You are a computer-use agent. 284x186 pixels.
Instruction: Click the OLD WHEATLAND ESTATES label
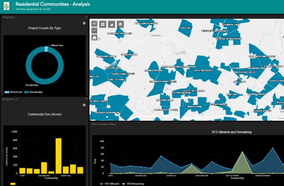click(262, 56)
